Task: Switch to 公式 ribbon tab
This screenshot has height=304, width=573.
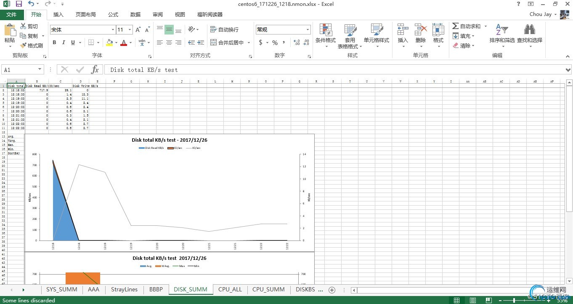Action: coord(113,14)
